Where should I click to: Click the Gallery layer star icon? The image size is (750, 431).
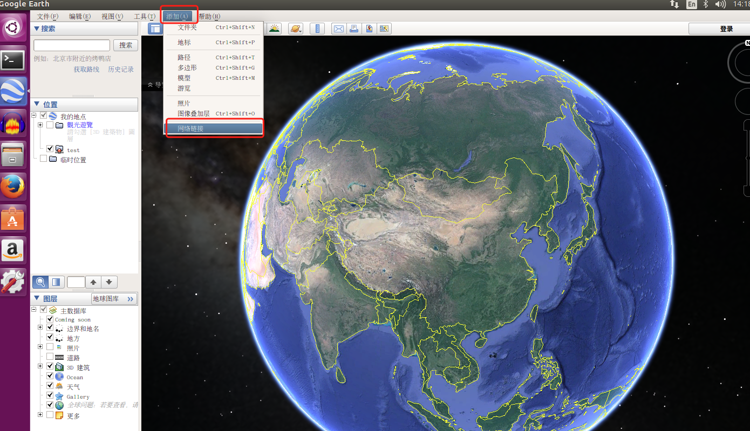click(59, 396)
